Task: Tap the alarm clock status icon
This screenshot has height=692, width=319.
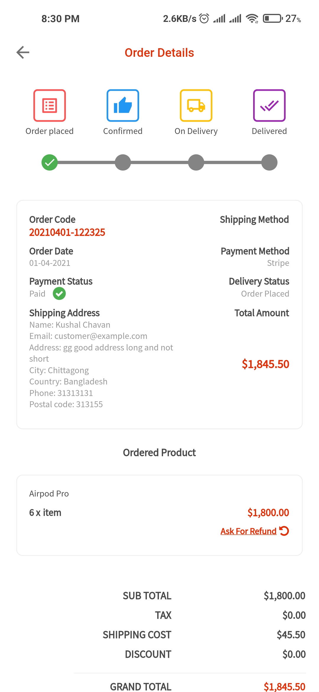Action: (204, 18)
